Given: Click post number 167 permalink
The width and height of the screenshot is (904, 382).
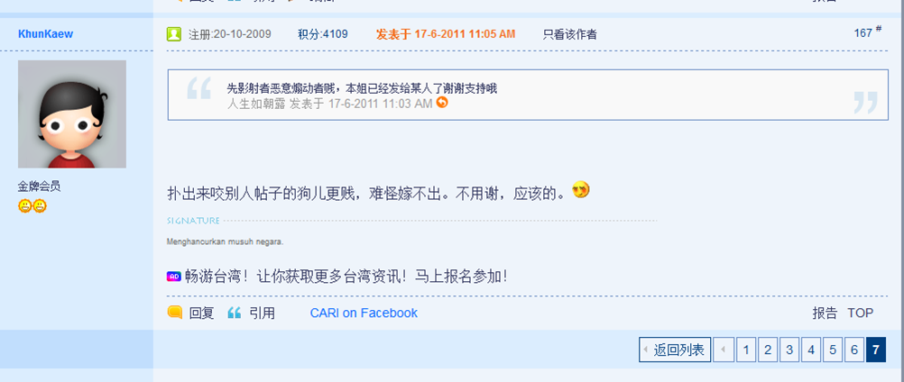Looking at the screenshot, I should (863, 32).
